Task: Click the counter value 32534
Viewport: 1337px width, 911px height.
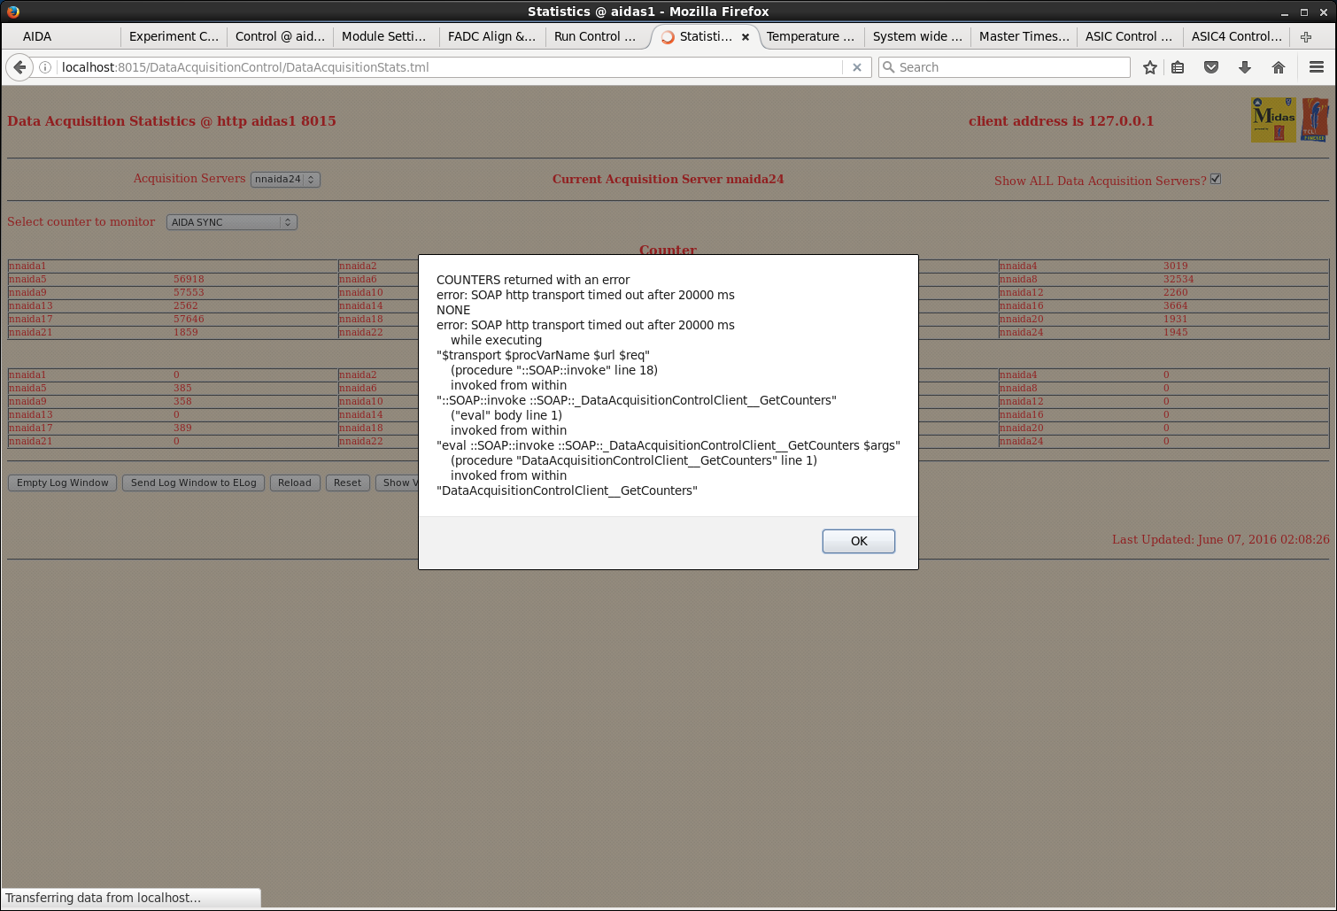Action: 1179,279
